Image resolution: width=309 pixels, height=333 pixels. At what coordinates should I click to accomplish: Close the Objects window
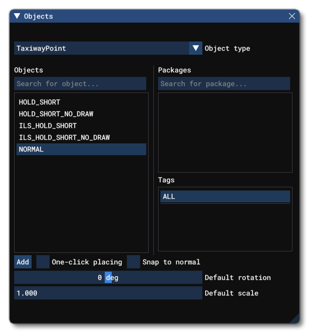(292, 16)
